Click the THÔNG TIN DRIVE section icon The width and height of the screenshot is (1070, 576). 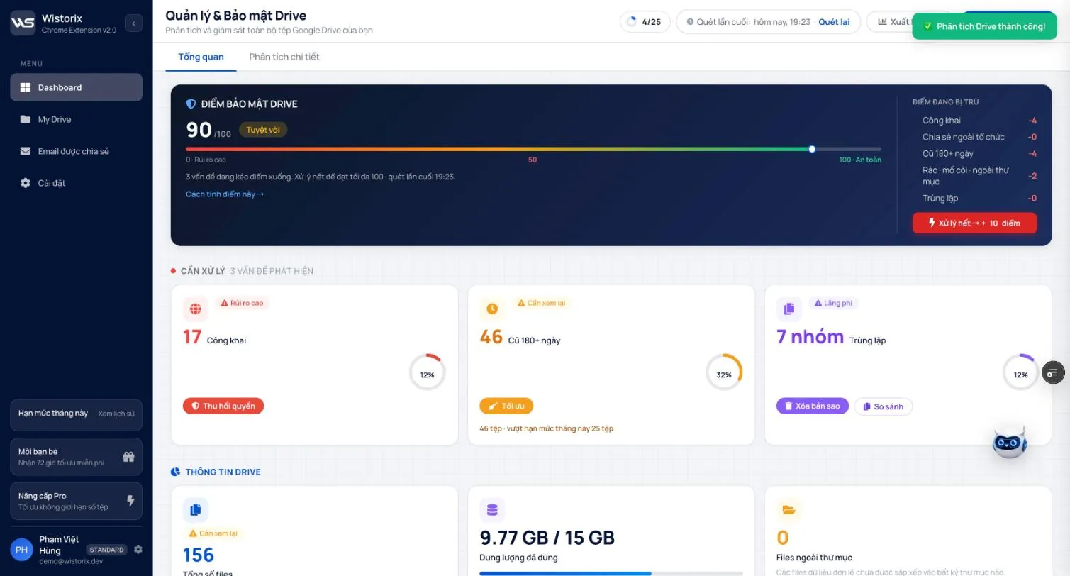175,472
